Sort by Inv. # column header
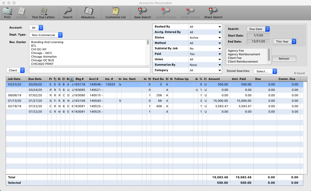 110,79
